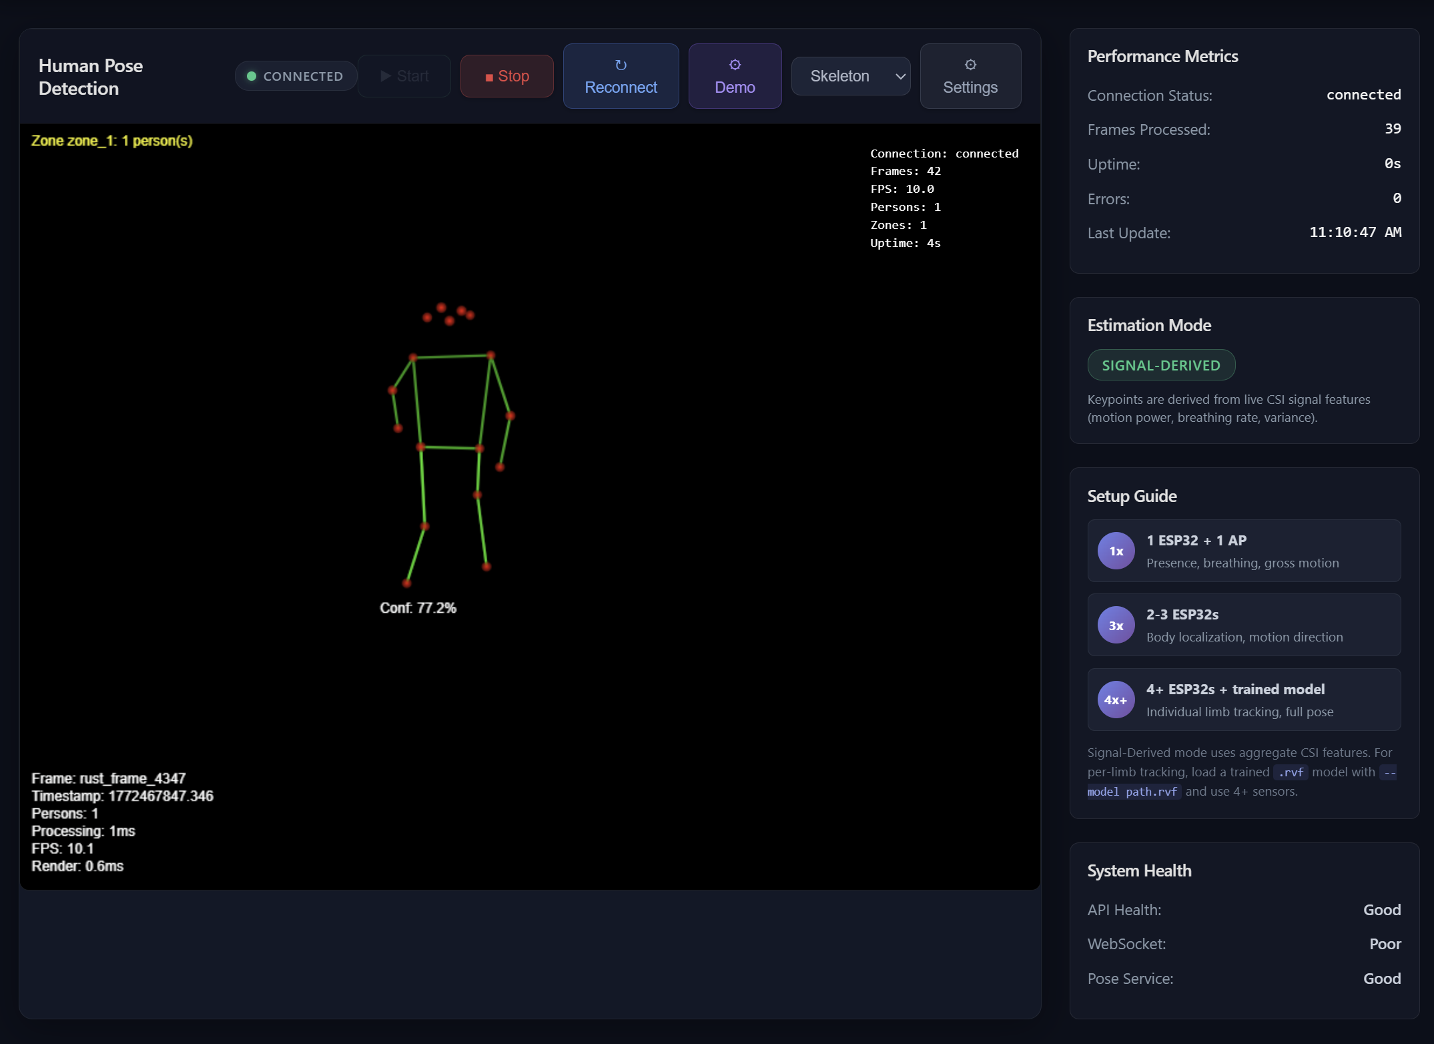
Task: Click the green connection status dot
Action: 252,75
